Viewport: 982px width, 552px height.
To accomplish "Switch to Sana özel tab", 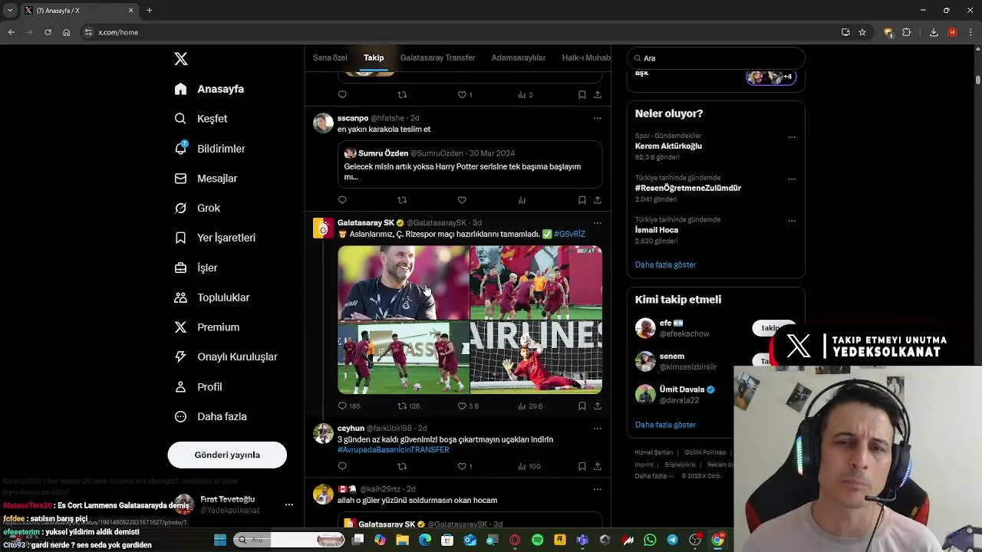I will coord(330,58).
